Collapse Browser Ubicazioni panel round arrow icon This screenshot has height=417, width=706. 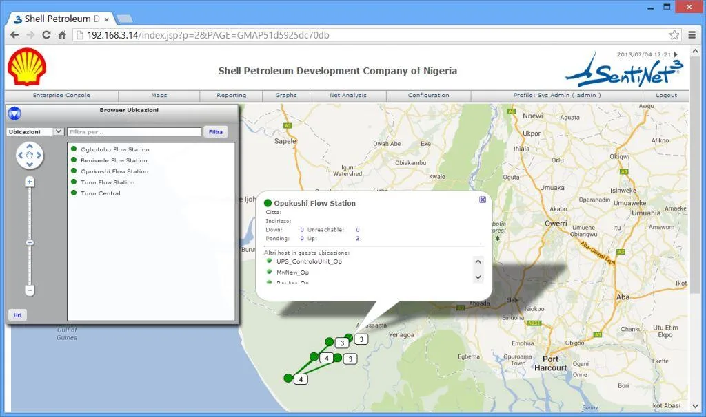coord(14,114)
